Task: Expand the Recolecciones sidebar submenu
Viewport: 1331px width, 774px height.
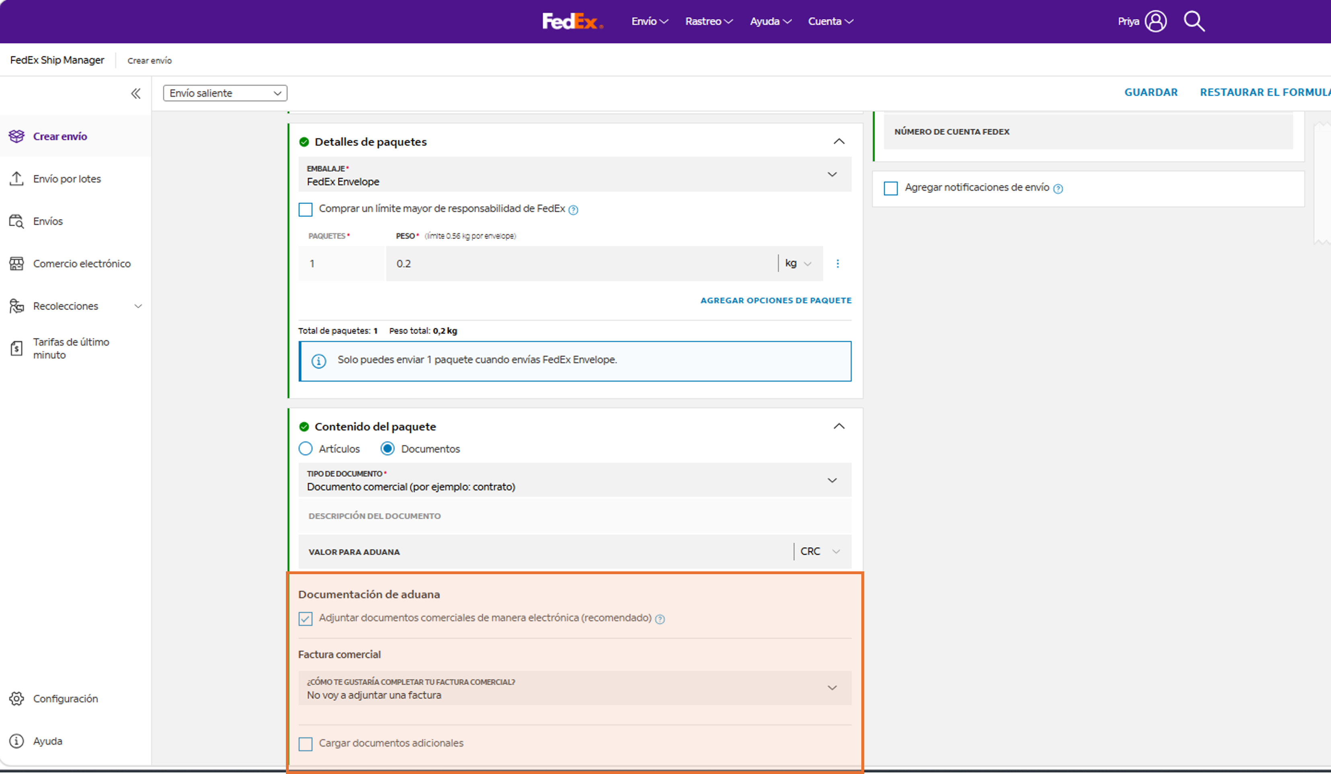Action: [138, 306]
